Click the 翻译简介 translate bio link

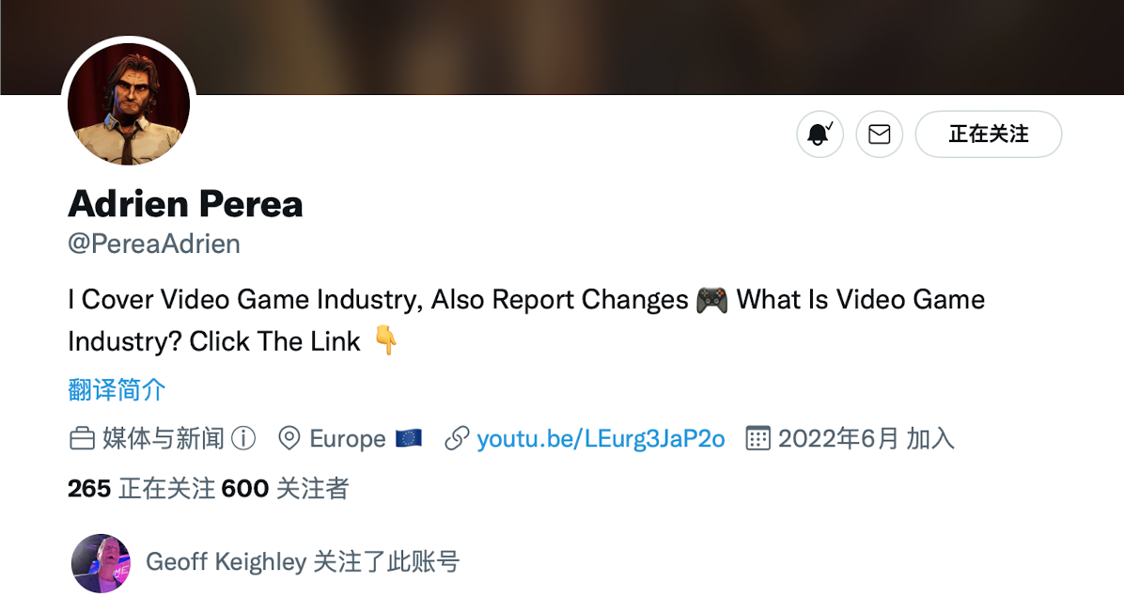(117, 389)
